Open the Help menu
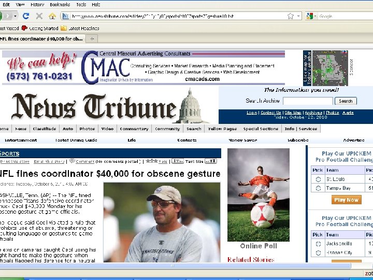 96,5
